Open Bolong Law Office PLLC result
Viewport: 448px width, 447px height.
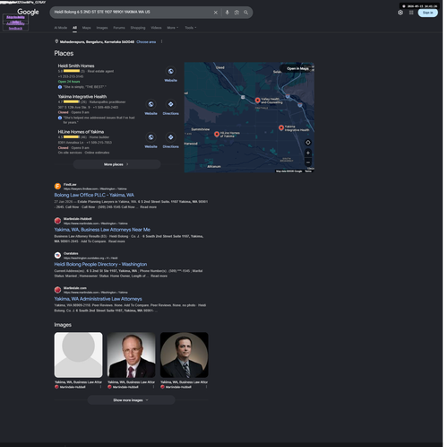point(94,195)
